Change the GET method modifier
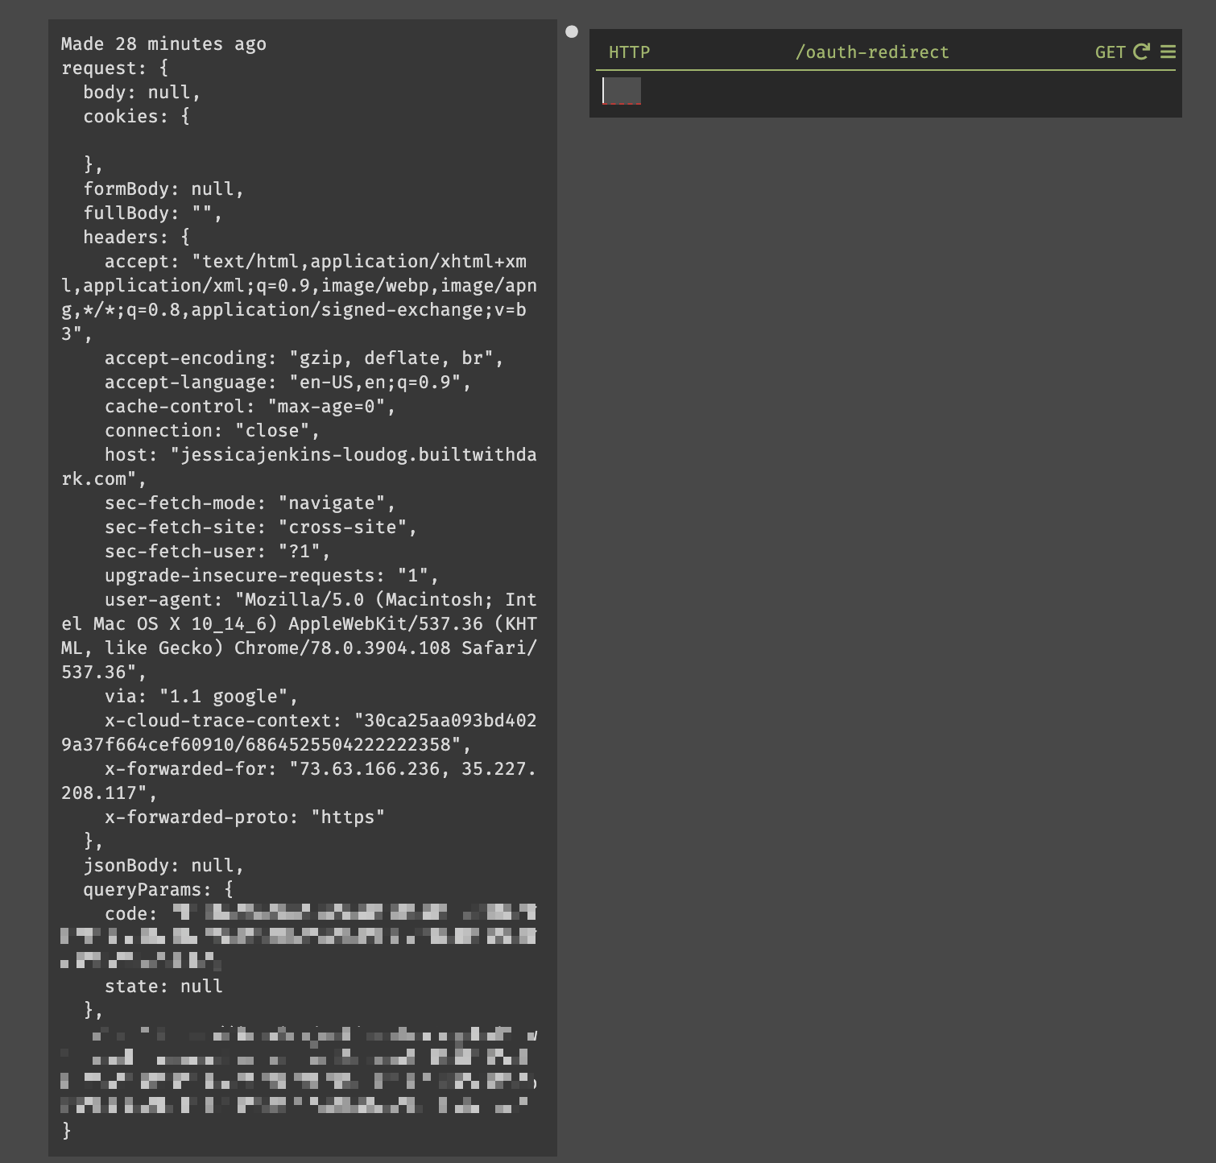 click(1110, 52)
